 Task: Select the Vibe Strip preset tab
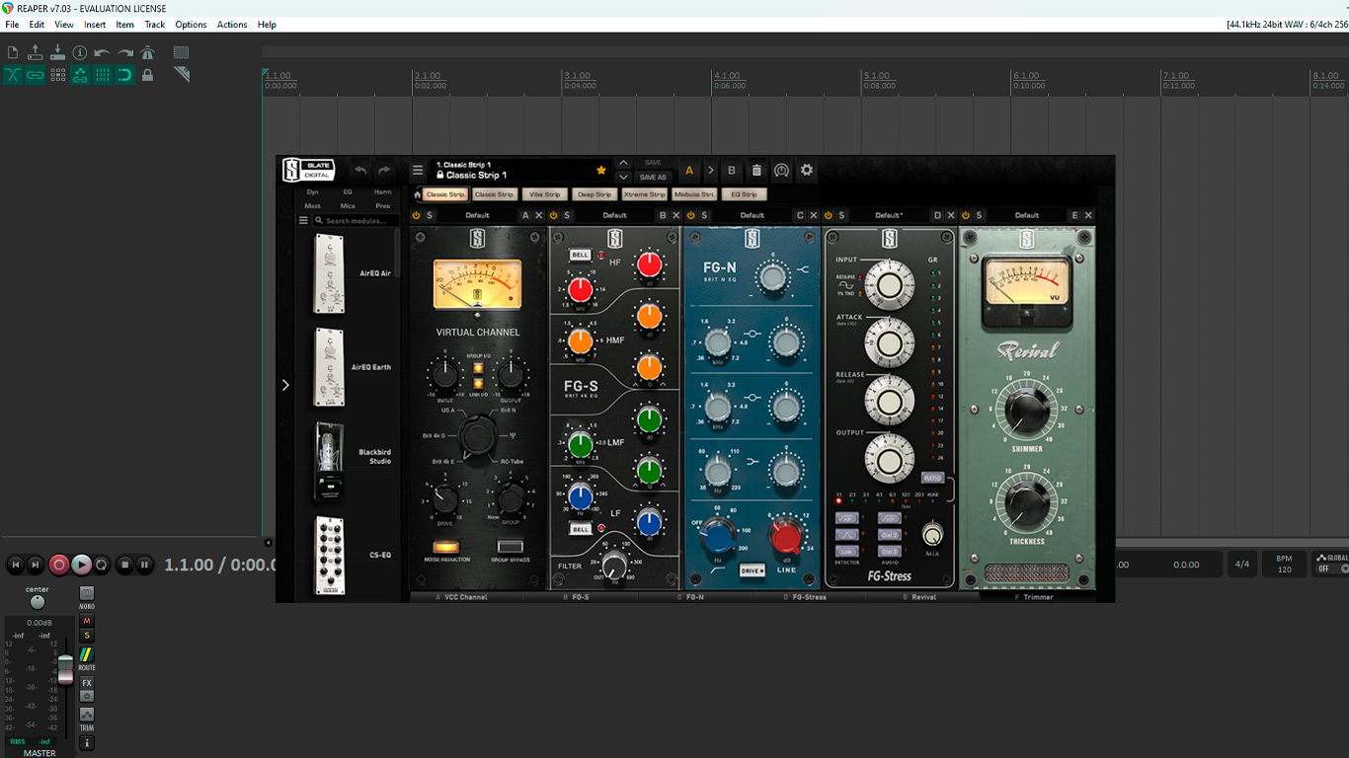pos(544,194)
